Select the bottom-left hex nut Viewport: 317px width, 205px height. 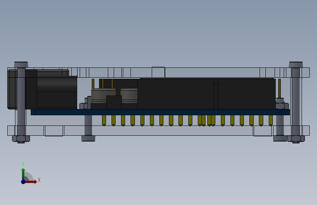tap(21, 139)
